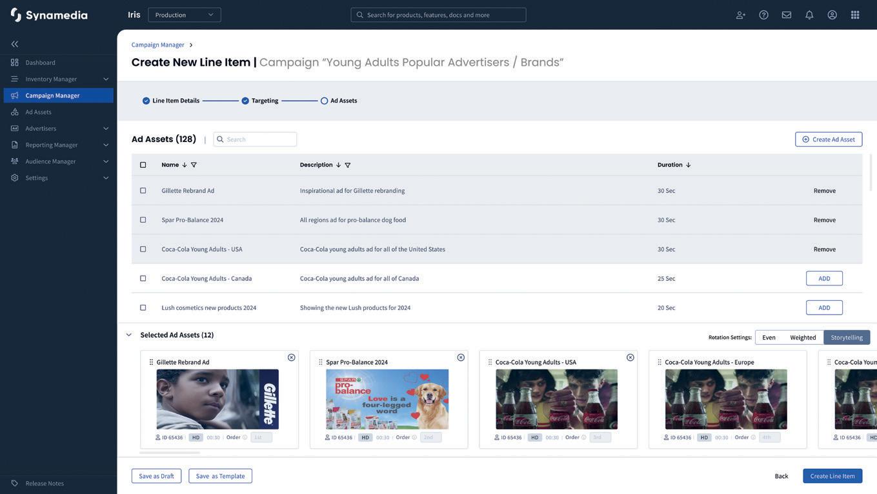The image size is (877, 494).
Task: Click the Create Ad Asset button
Action: click(x=829, y=139)
